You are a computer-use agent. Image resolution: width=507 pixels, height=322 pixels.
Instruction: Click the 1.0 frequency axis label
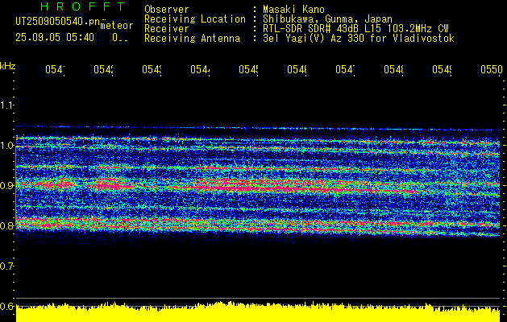click(6, 146)
